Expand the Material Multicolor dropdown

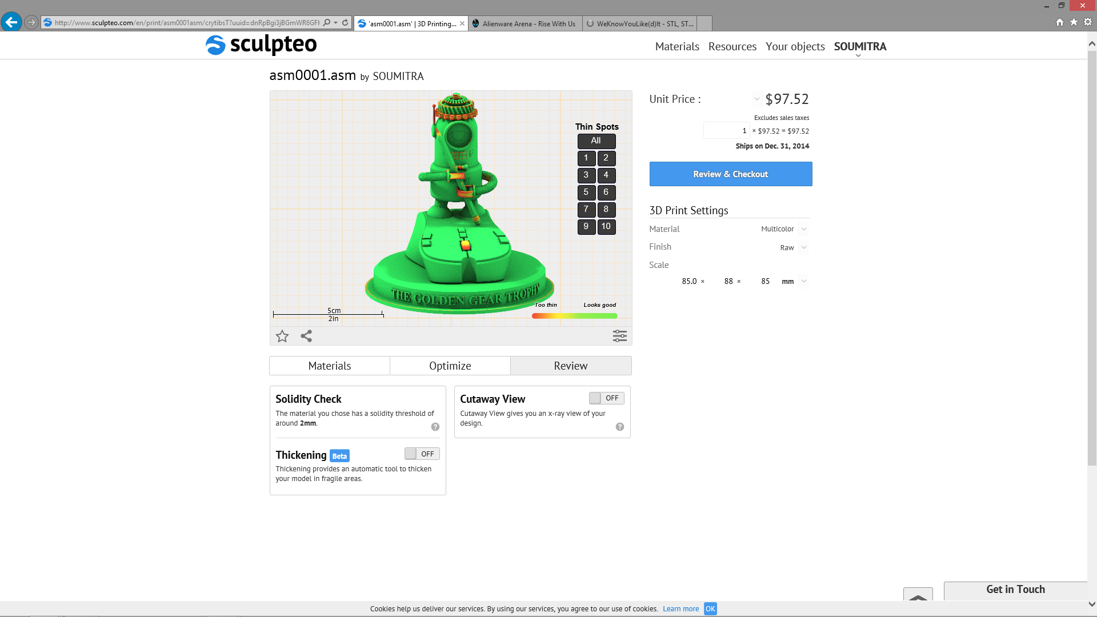804,229
